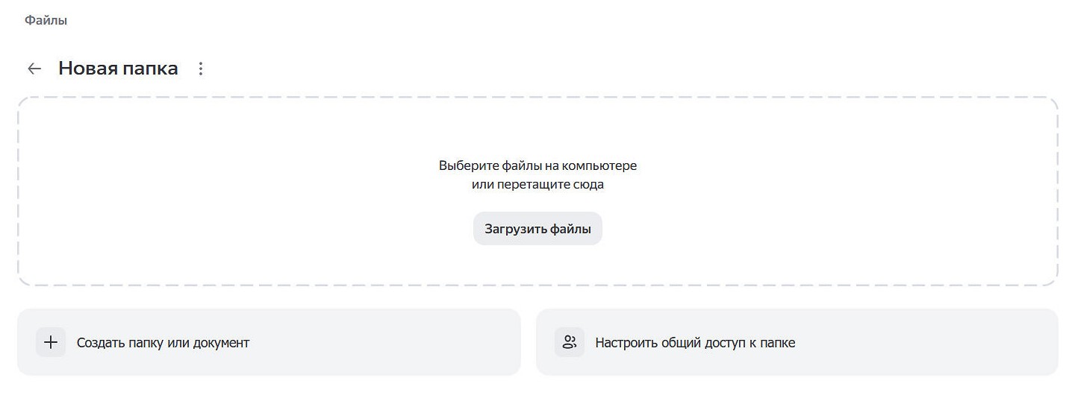This screenshot has width=1069, height=398.
Task: Click the или перетащите сюда text line
Action: point(537,185)
